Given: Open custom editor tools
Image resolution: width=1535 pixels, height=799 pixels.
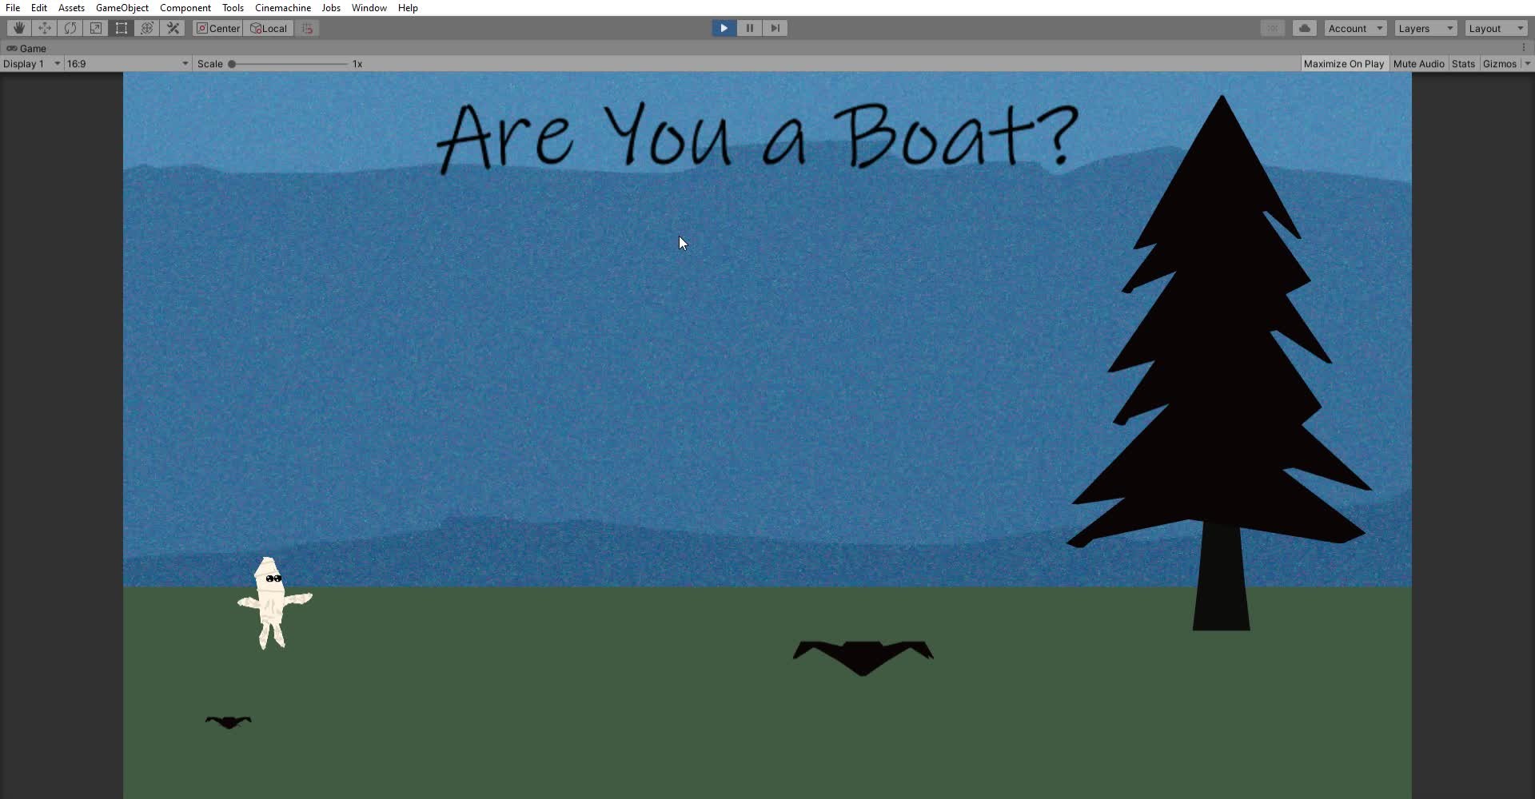Looking at the screenshot, I should (173, 28).
